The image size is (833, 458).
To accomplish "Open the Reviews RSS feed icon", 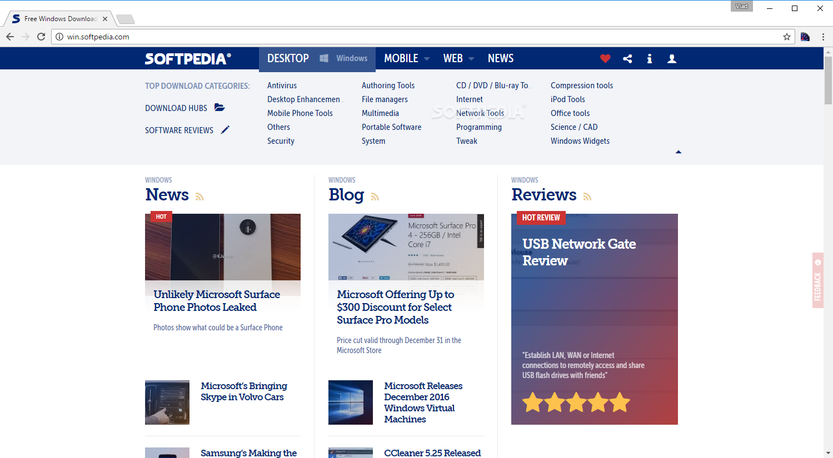I will pyautogui.click(x=587, y=197).
